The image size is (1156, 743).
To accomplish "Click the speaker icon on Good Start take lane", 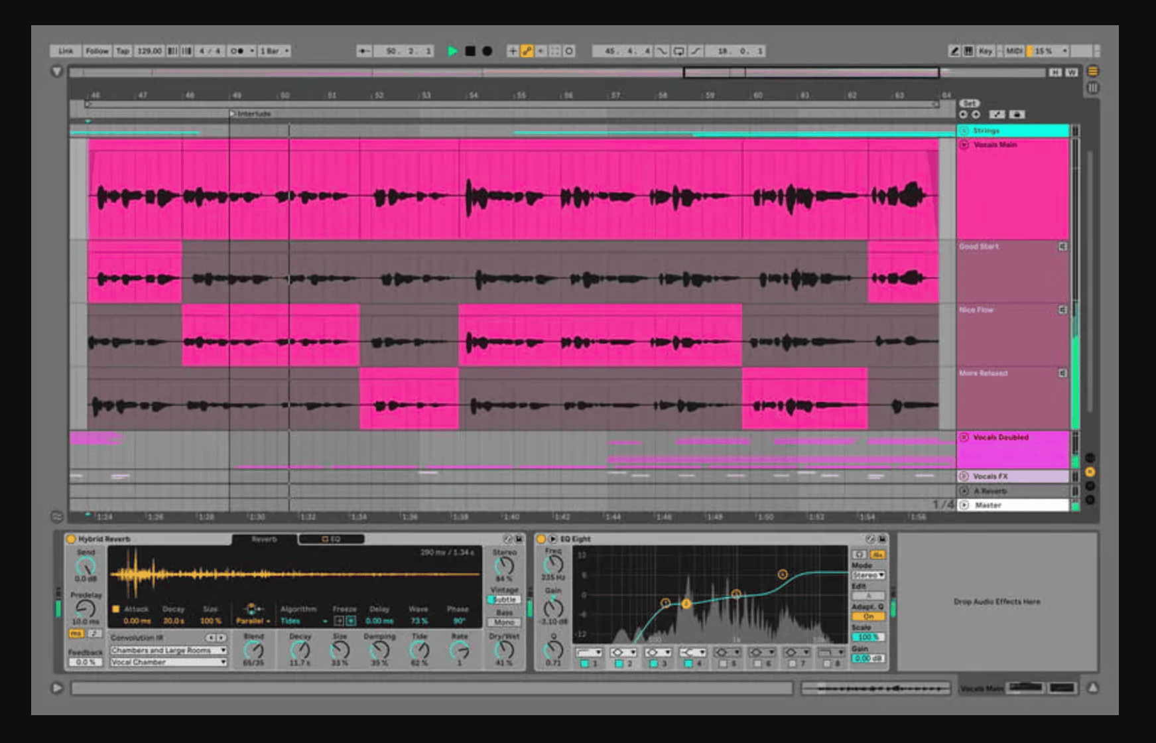I will pos(1062,247).
